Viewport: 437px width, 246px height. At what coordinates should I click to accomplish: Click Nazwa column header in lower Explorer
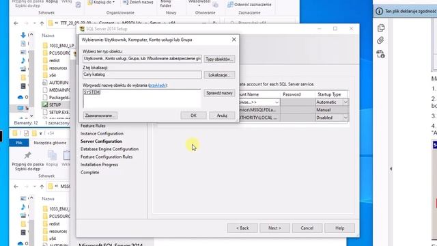48,199
